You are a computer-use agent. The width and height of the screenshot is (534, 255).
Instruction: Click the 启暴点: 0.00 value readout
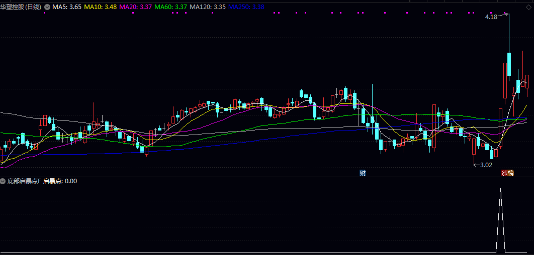(x=60, y=181)
